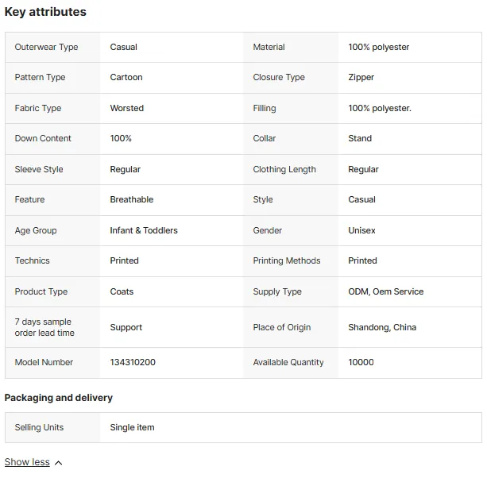The image size is (487, 478).
Task: Click the Unisex gender value
Action: pos(361,230)
